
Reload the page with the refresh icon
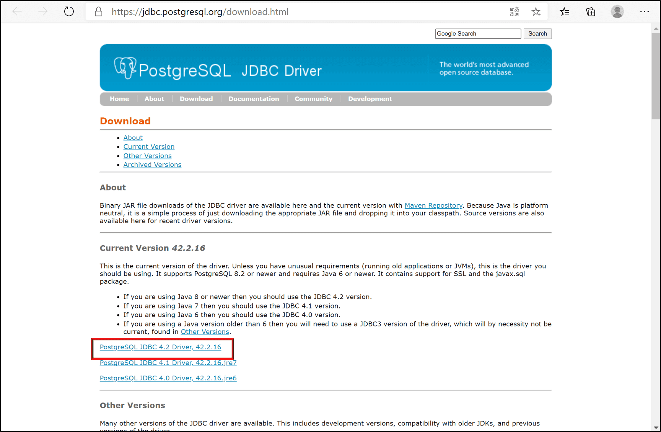point(69,11)
